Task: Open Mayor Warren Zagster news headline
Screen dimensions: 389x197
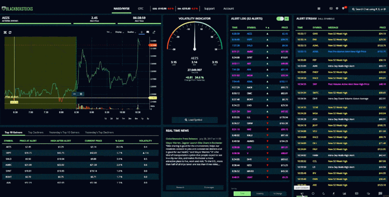Action: [194, 143]
